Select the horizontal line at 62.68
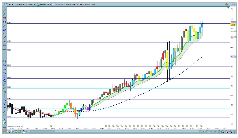Viewport: 238px width, 138px height. pyautogui.click(x=110, y=23)
